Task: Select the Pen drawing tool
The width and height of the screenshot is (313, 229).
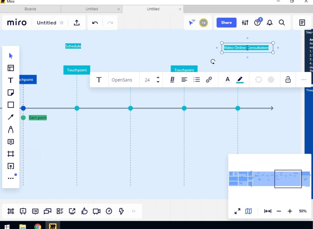Action: coord(11,130)
